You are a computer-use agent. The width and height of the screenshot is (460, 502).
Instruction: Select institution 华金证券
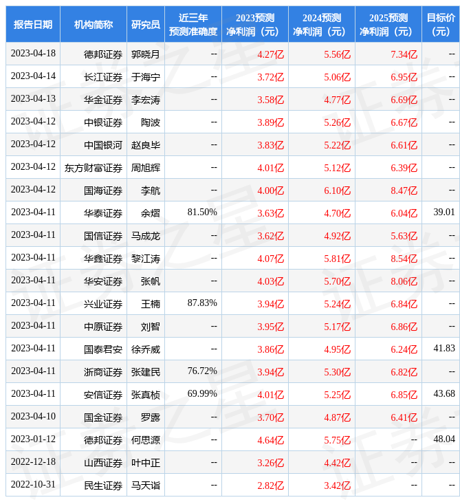tap(103, 100)
